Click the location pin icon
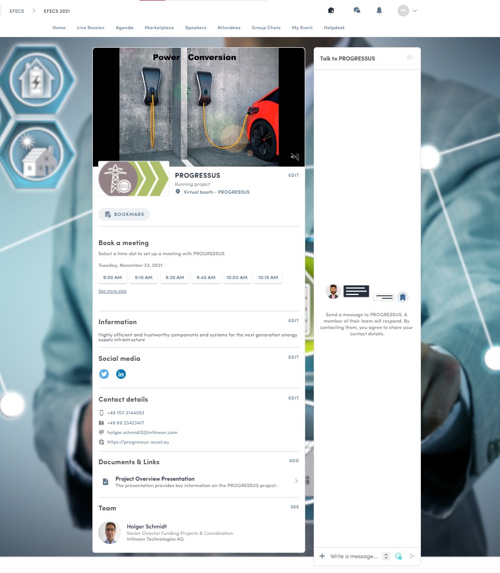500x573 pixels. pos(178,192)
